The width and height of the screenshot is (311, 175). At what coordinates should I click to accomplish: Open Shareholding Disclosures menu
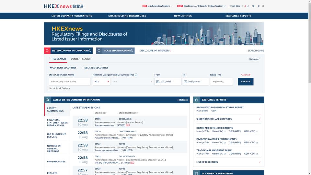coord(127,16)
